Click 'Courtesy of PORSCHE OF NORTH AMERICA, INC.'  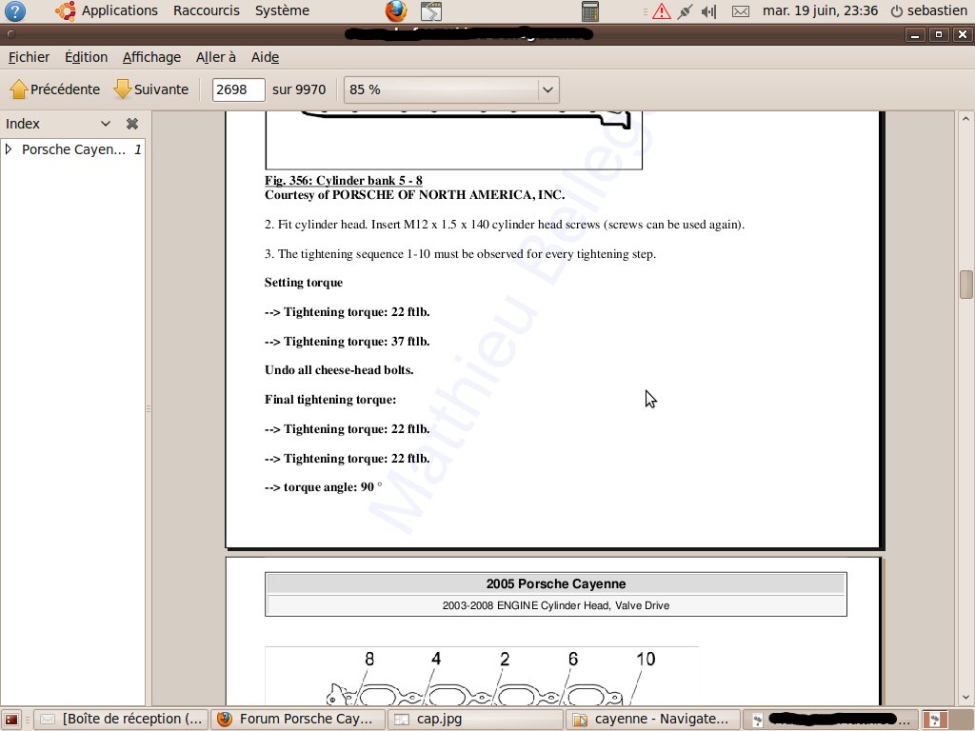415,194
